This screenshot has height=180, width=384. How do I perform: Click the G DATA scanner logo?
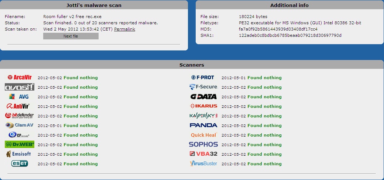203,97
